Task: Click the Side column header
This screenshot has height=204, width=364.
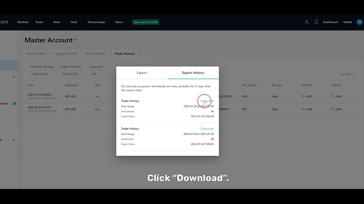Action: point(97,85)
